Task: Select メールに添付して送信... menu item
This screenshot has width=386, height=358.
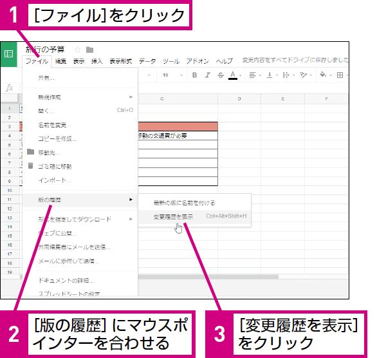Action: 80,261
